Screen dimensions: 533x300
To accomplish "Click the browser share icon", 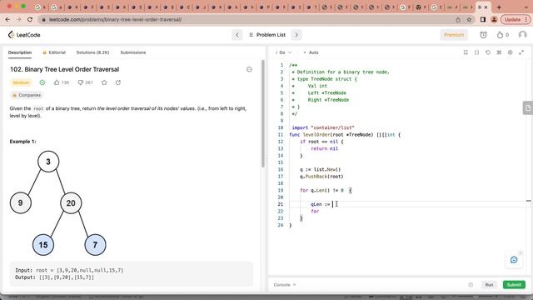I will [x=458, y=20].
